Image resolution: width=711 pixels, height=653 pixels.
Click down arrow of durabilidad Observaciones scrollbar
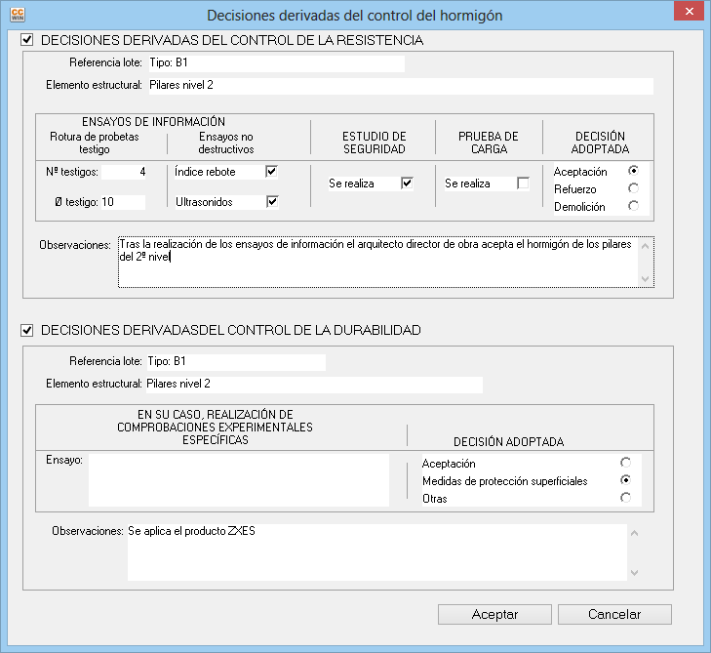click(x=634, y=573)
